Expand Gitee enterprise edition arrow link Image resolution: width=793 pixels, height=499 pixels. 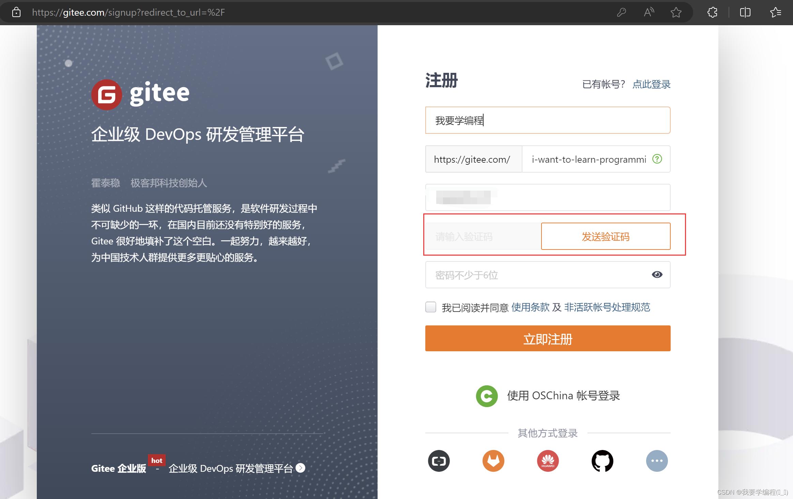tap(301, 468)
